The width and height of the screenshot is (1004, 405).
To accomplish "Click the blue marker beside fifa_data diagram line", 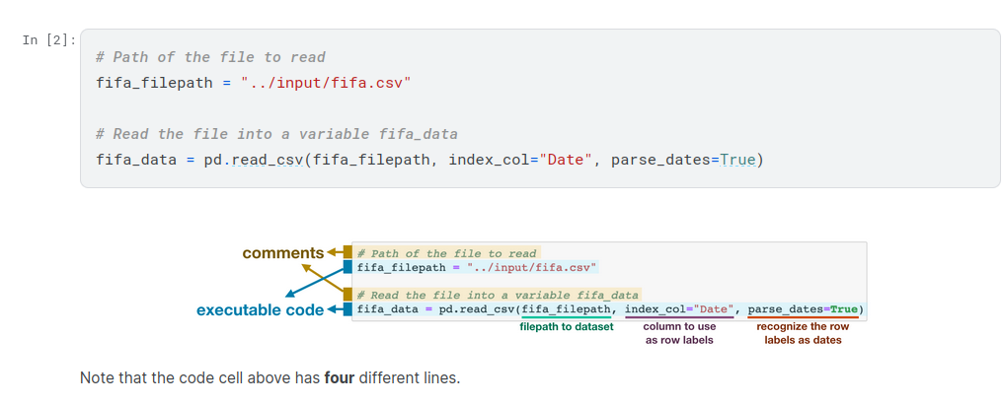I will 348,309.
